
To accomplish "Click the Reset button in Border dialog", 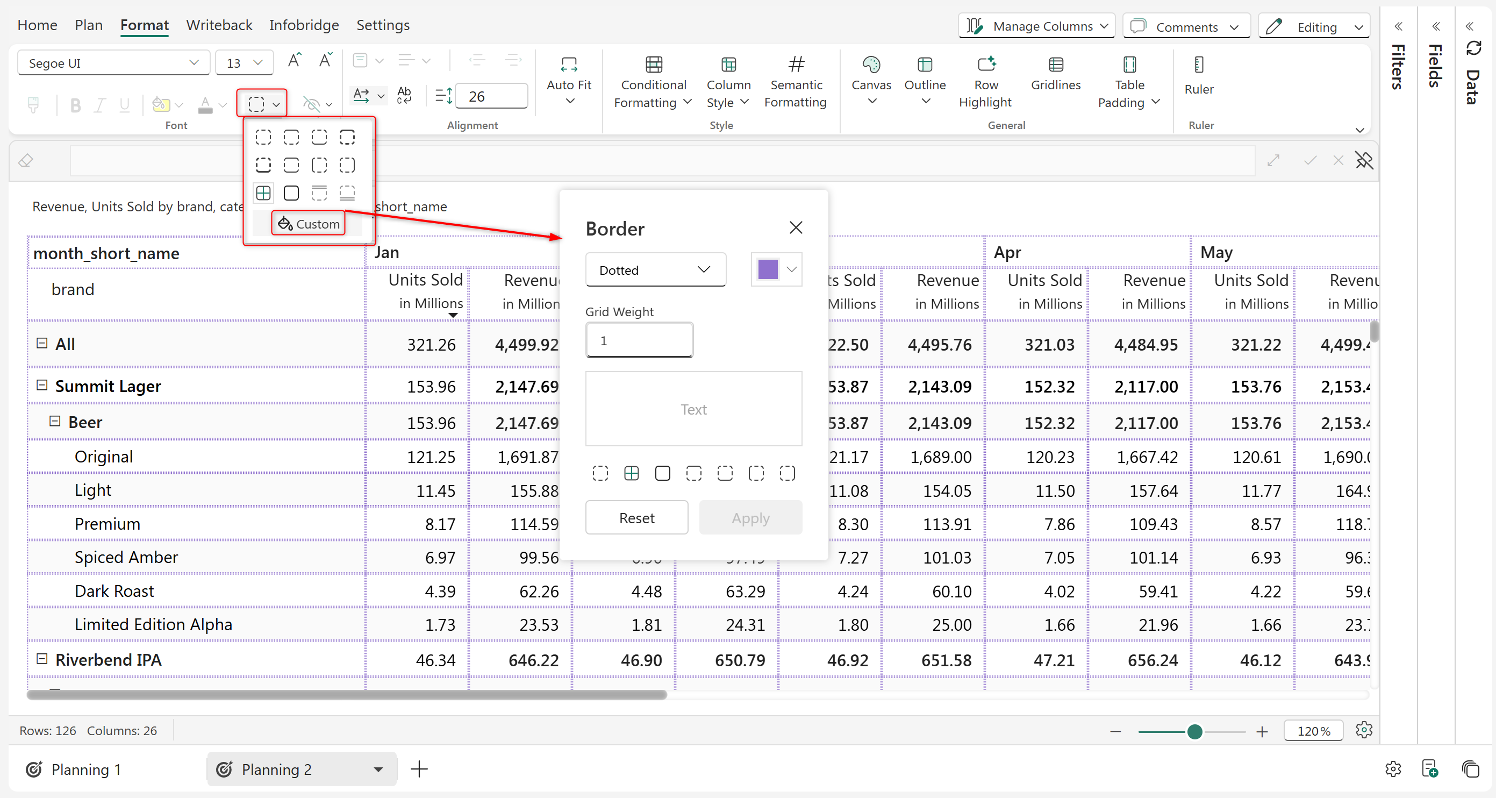I will tap(636, 517).
